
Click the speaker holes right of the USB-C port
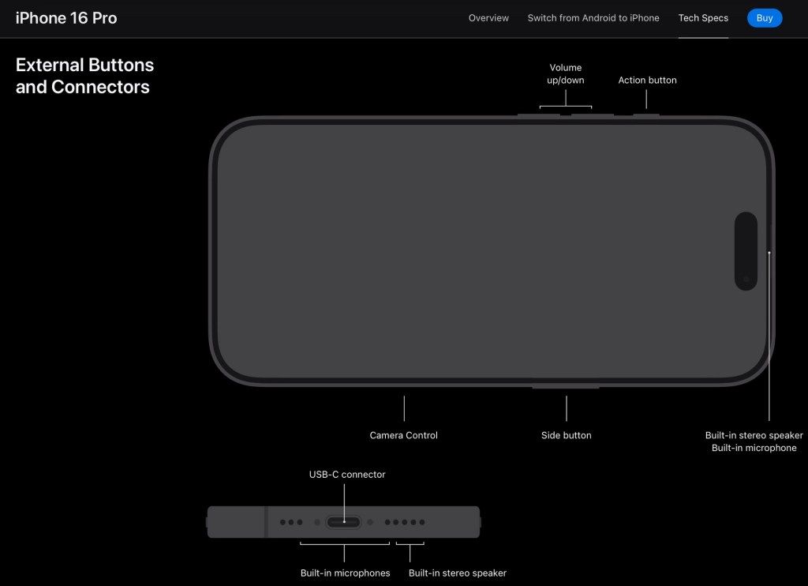click(405, 522)
